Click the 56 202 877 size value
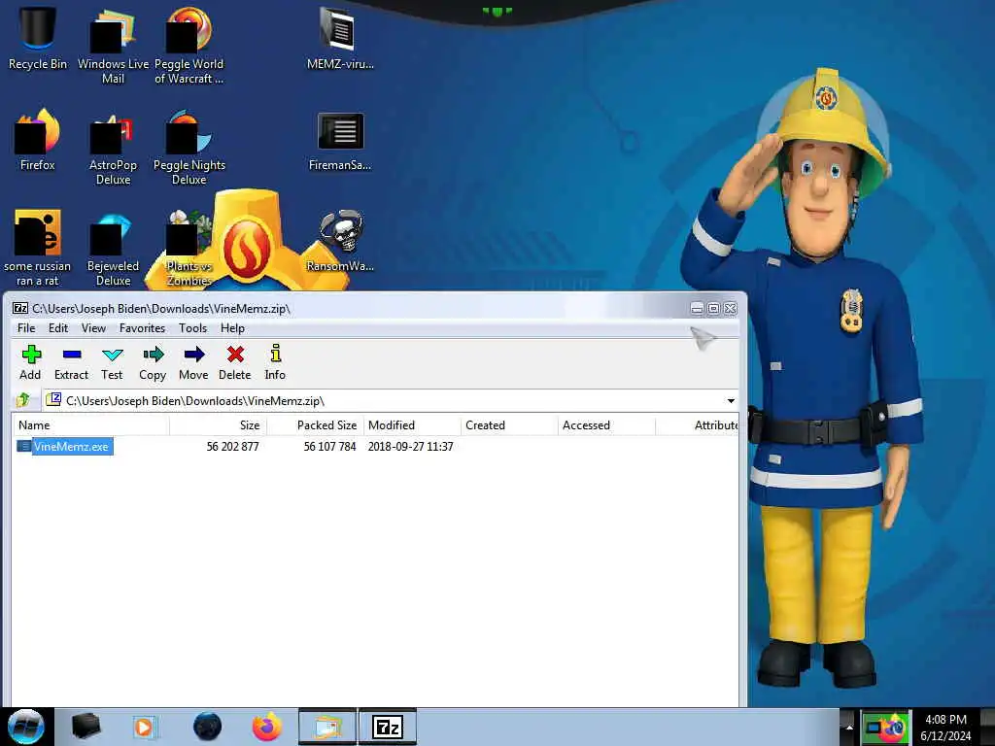The image size is (995, 746). 232,447
